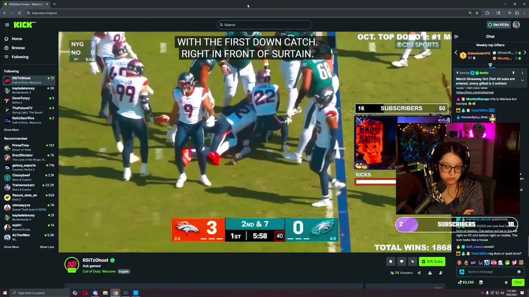Open emoji picker in chat input

pyautogui.click(x=519, y=272)
